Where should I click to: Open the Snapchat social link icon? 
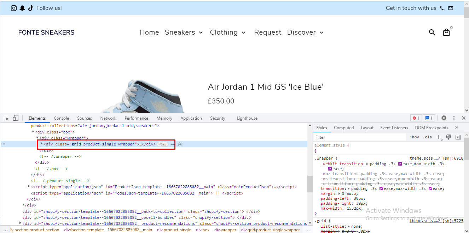click(22, 8)
